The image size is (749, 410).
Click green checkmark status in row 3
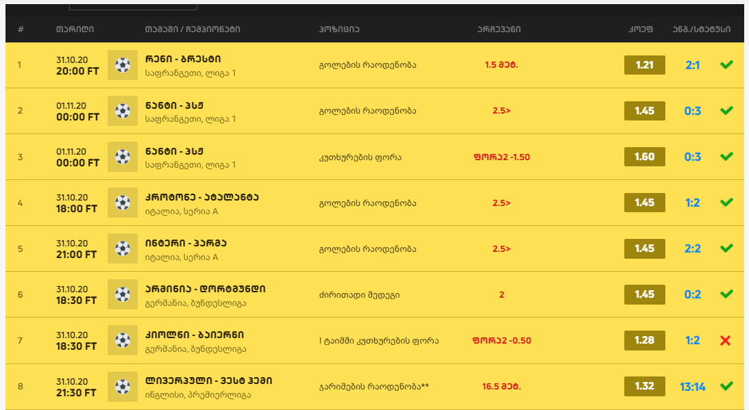726,156
